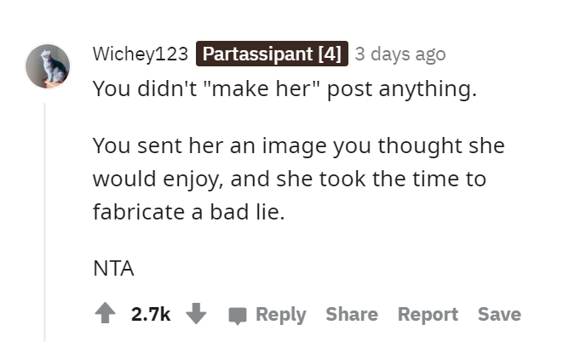Click the word 'anything.' in the first sentence
The height and width of the screenshot is (342, 575).
pyautogui.click(x=428, y=89)
